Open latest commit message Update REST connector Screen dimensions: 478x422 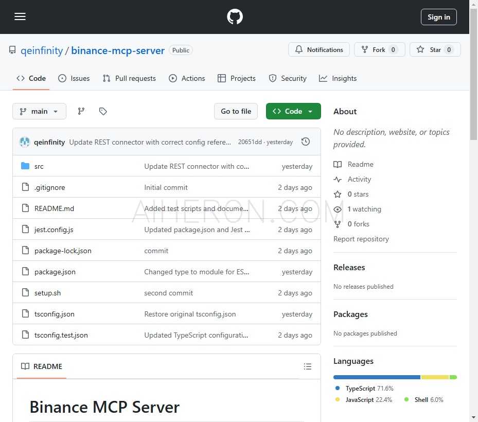(x=150, y=142)
